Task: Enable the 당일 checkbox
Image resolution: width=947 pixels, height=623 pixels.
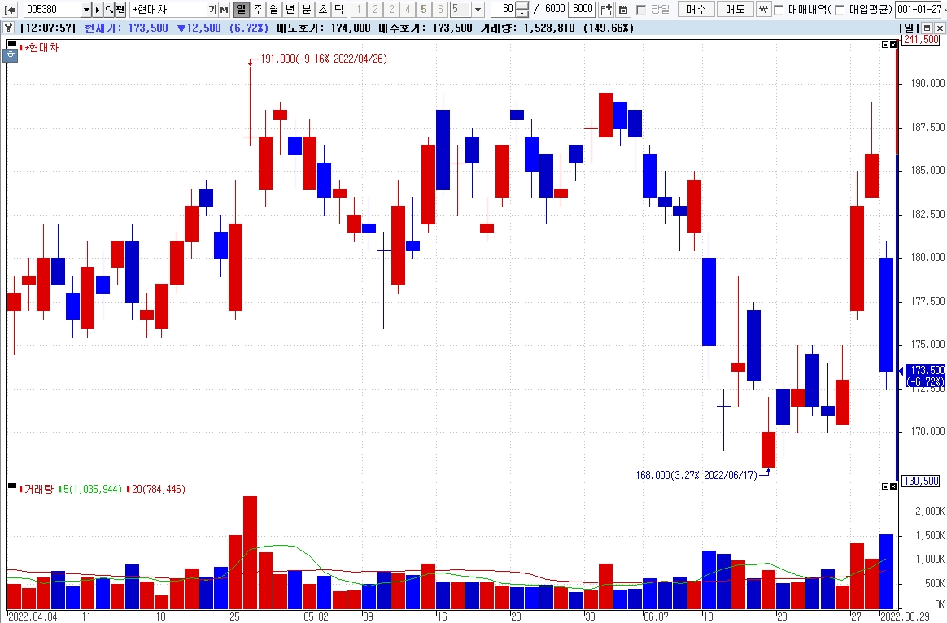Action: click(x=641, y=10)
